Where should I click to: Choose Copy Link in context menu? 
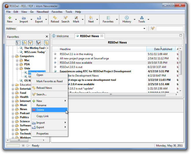point(49,116)
